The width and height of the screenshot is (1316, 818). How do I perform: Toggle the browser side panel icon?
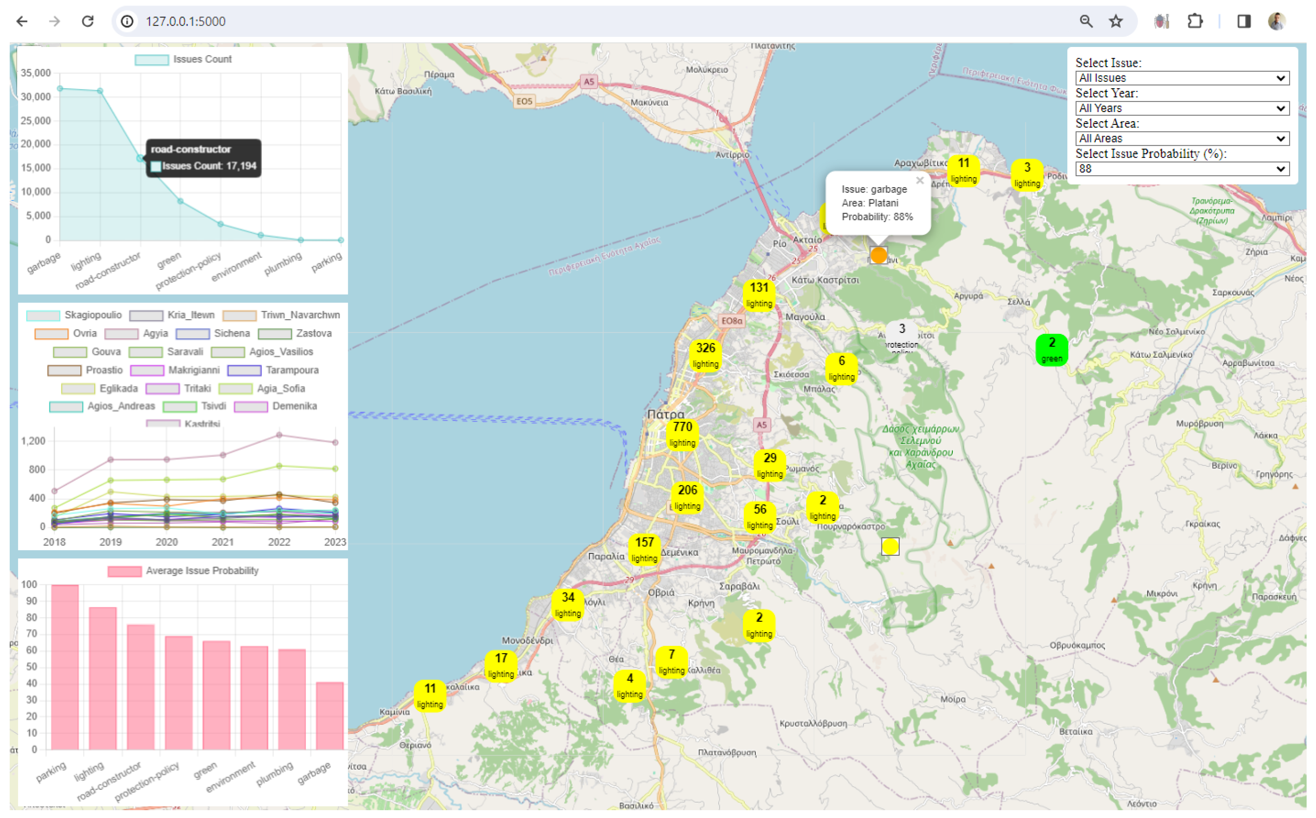1243,21
